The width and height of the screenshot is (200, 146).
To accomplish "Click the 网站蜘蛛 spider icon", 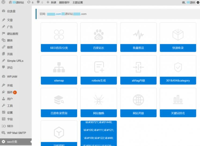I will tap(99, 100).
